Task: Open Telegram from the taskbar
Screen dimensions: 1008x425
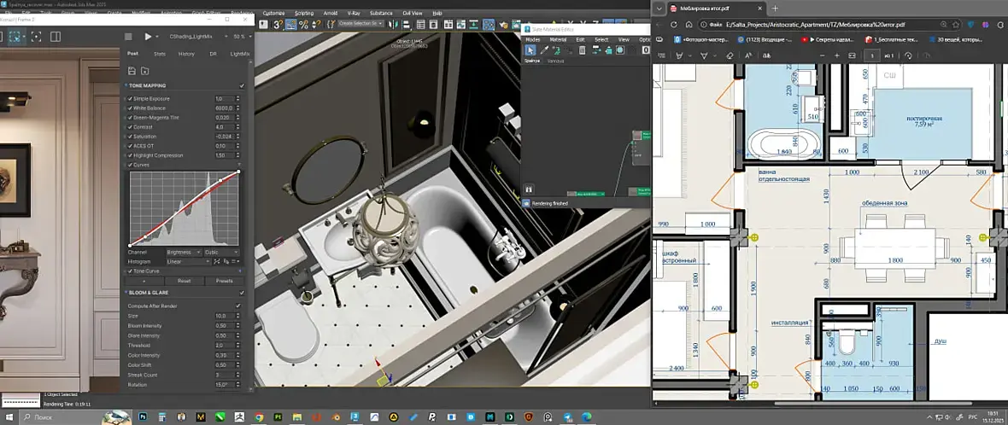Action: point(566,416)
